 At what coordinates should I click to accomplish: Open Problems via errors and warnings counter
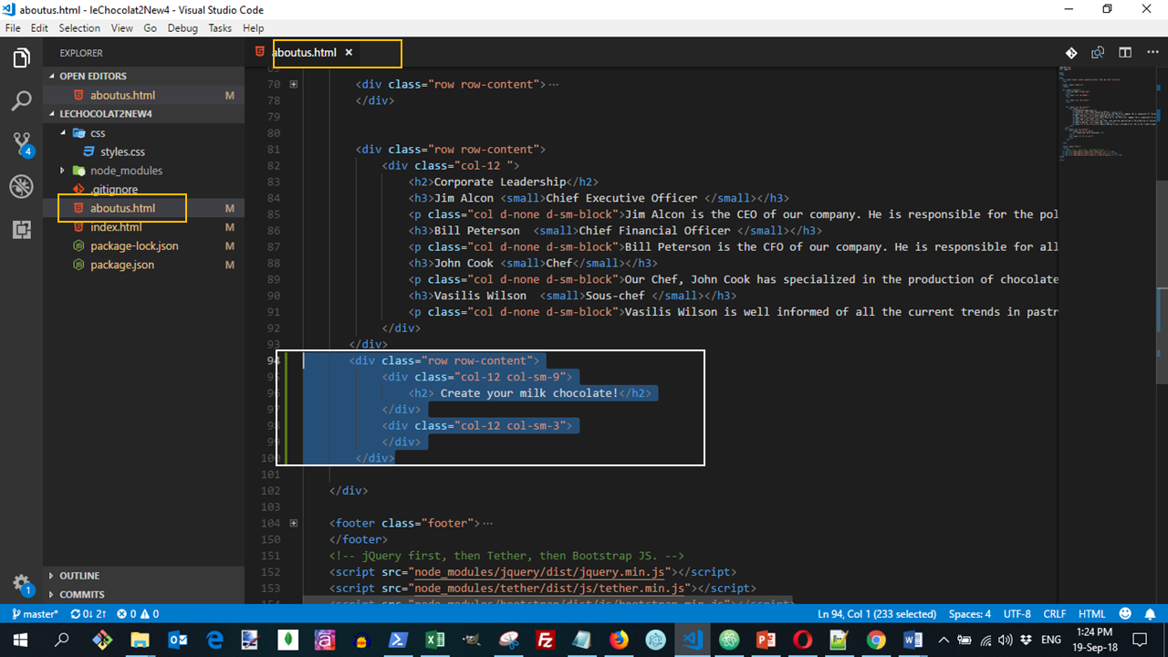pos(139,614)
